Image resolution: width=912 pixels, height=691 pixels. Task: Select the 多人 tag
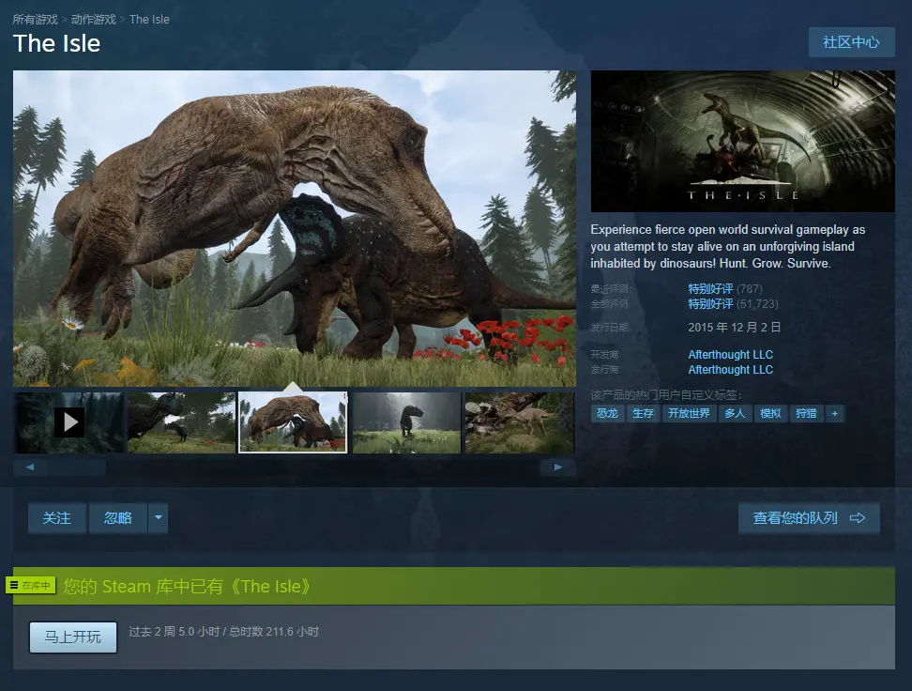[735, 413]
